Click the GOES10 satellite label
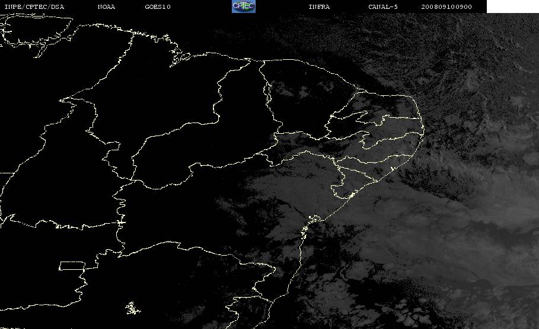Screen dimensions: 539x329 click(158, 7)
